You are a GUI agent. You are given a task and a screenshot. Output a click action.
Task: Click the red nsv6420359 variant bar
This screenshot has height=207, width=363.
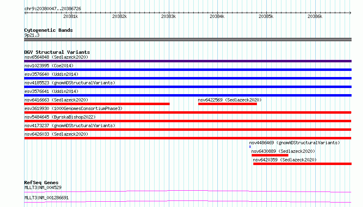pyautogui.click(x=302, y=164)
